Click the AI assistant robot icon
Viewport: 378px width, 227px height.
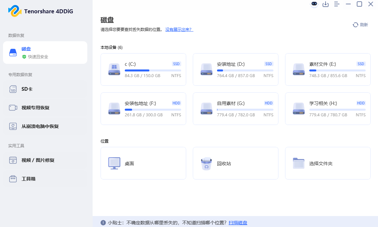(x=314, y=4)
